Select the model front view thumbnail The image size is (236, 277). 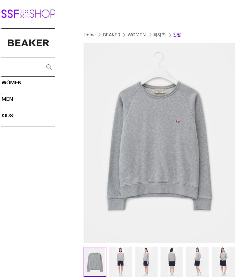pos(121,262)
